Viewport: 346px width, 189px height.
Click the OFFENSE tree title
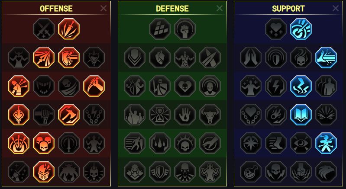pos(56,9)
